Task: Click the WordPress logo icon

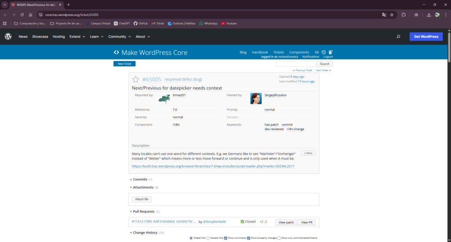Action: (x=8, y=37)
